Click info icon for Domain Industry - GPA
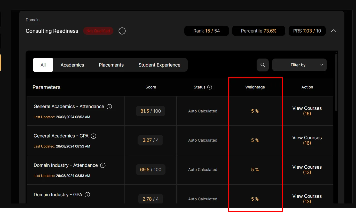 [x=87, y=195]
